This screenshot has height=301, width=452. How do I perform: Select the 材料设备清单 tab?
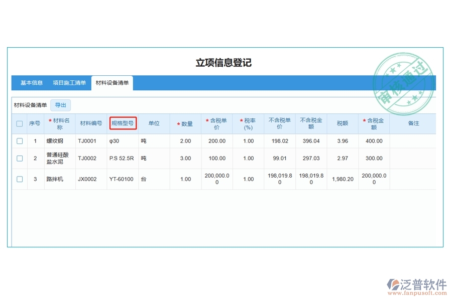[x=111, y=83]
